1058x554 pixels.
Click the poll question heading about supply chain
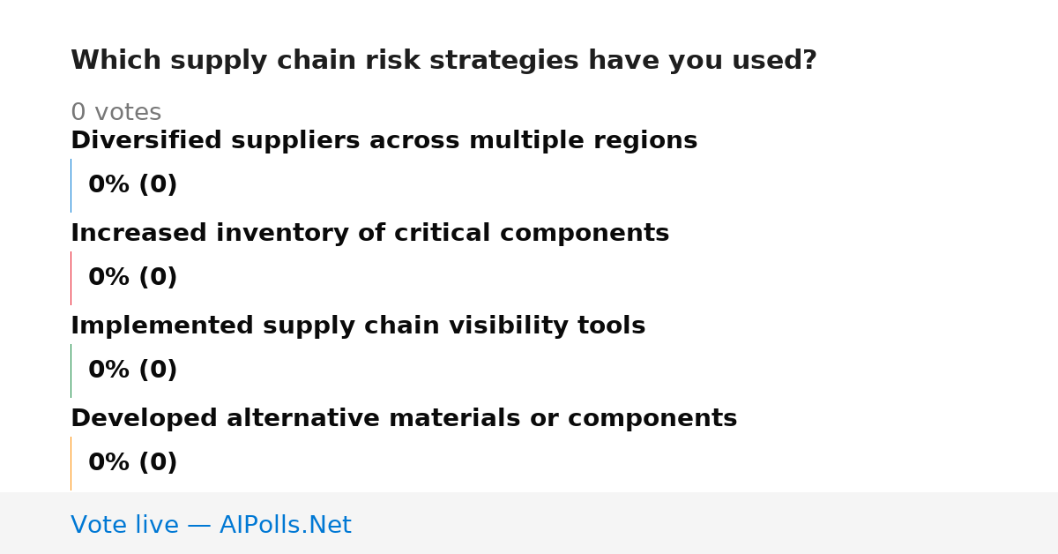click(443, 61)
